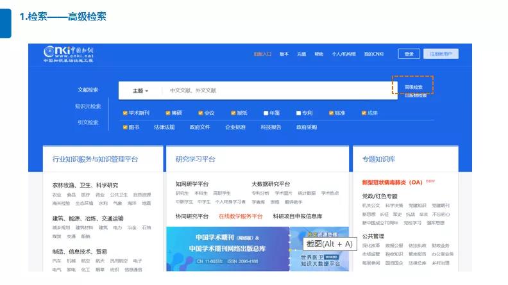Click the 专题知识库 heading
508x285 pixels.
pyautogui.click(x=378, y=159)
